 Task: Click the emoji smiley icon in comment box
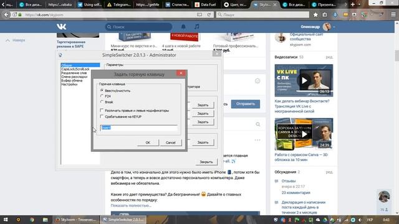coord(257,81)
